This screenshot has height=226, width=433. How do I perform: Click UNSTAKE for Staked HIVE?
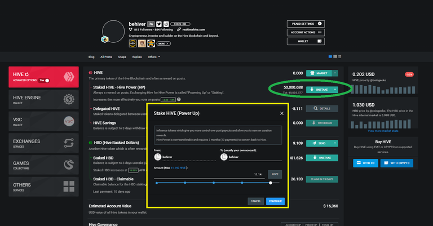319,90
